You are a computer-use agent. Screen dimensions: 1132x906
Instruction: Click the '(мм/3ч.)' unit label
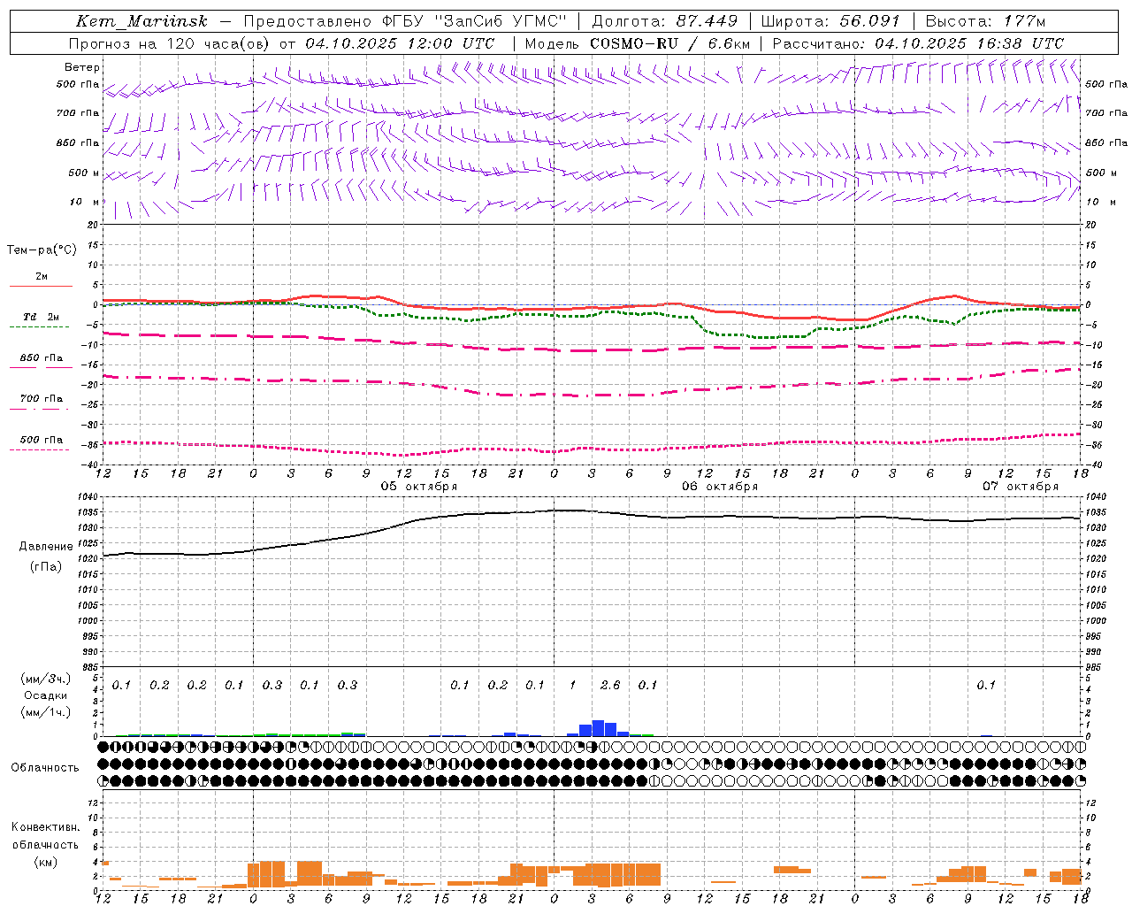click(46, 679)
